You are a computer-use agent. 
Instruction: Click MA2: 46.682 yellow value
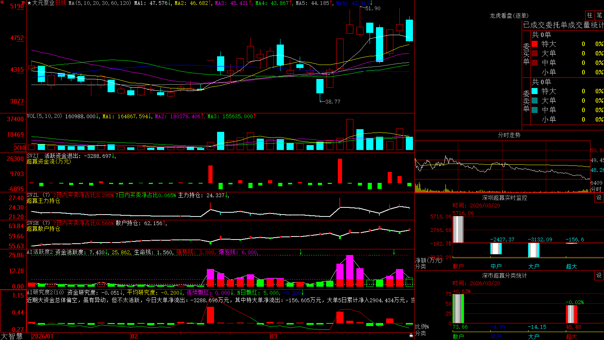click(192, 3)
